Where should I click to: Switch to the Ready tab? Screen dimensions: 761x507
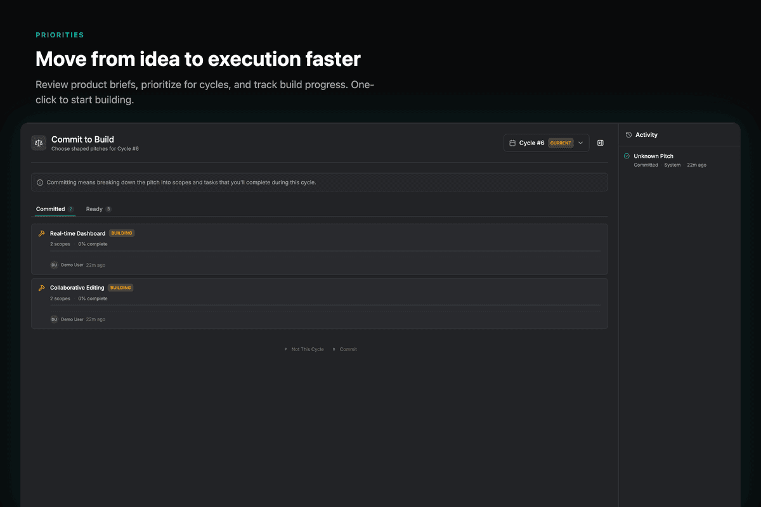point(94,209)
